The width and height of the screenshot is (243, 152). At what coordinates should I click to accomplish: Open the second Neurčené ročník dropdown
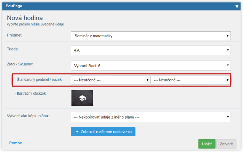click(191, 80)
